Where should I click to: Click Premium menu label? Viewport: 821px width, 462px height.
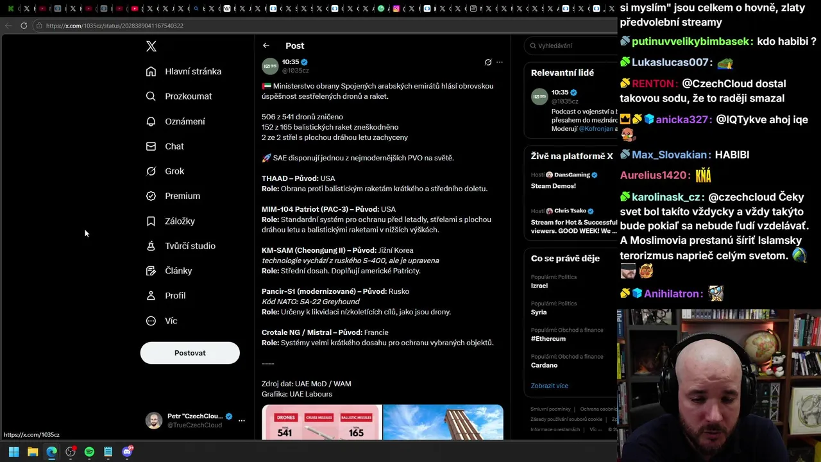coord(182,196)
